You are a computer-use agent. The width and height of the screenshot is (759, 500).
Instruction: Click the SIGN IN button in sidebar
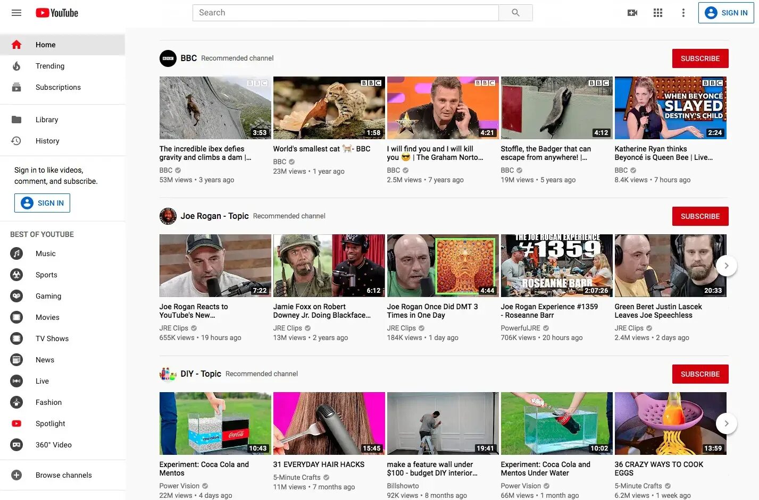tap(42, 203)
